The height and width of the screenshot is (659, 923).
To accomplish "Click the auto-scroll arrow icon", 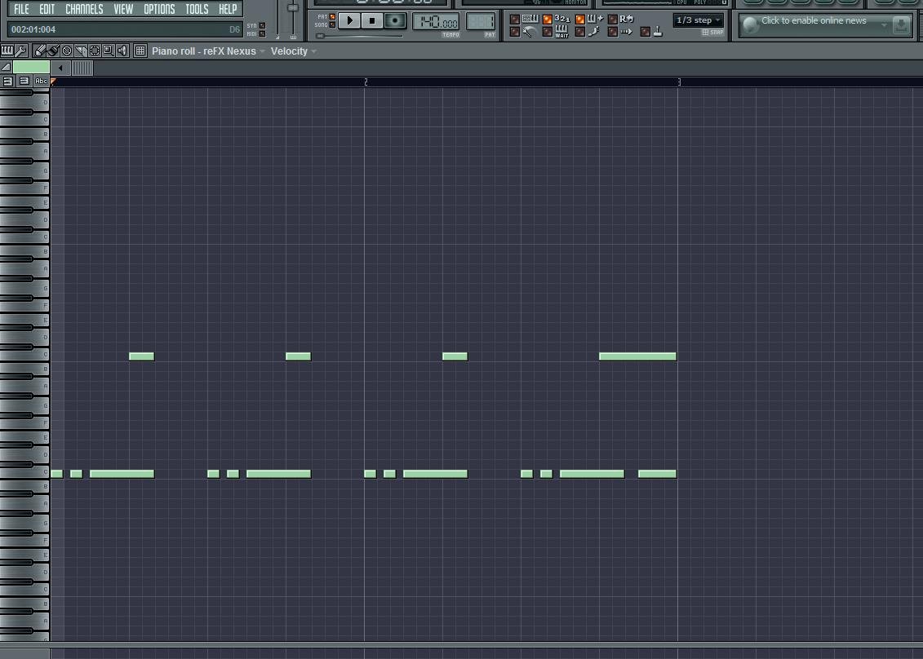I will point(626,32).
